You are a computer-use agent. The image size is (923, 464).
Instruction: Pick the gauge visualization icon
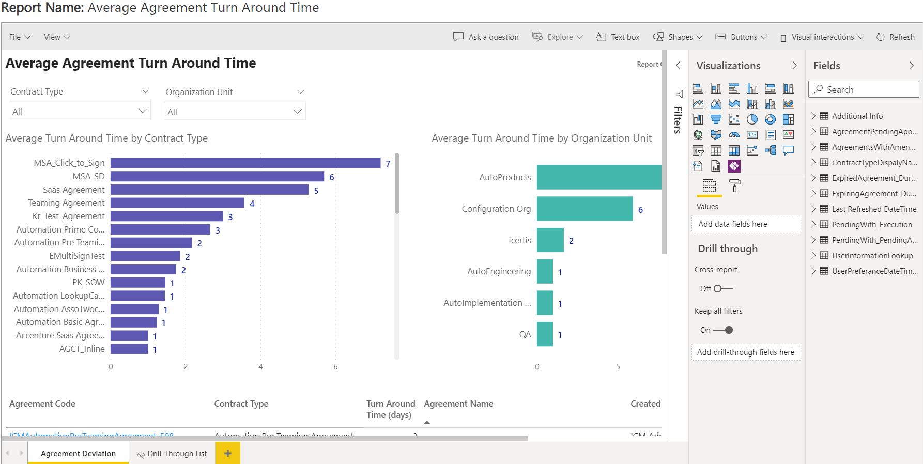pyautogui.click(x=734, y=135)
